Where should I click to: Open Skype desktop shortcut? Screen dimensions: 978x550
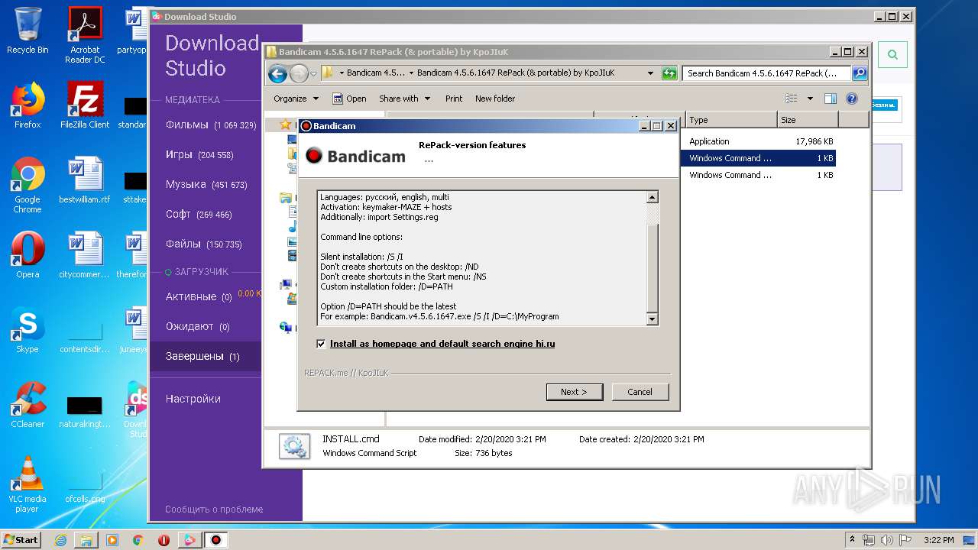[28, 329]
